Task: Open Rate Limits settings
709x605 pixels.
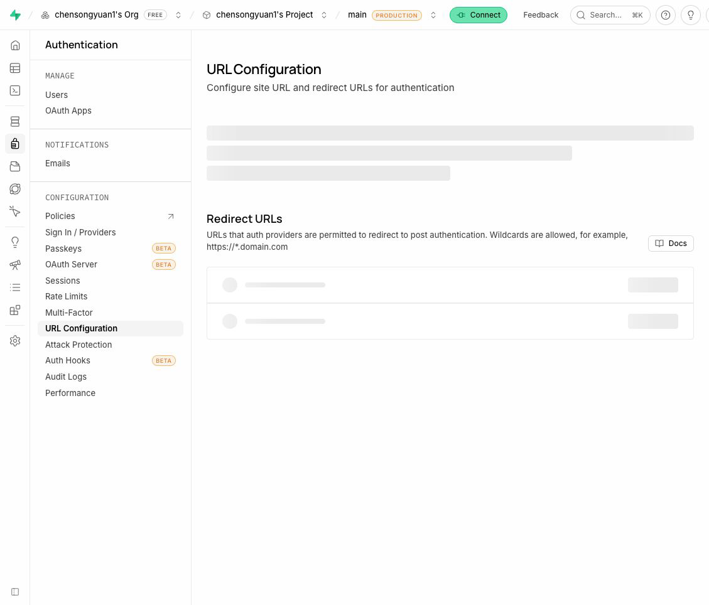Action: point(66,296)
